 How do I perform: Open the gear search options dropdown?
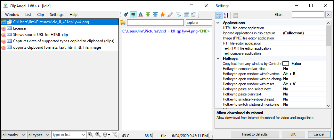[x=107, y=135]
